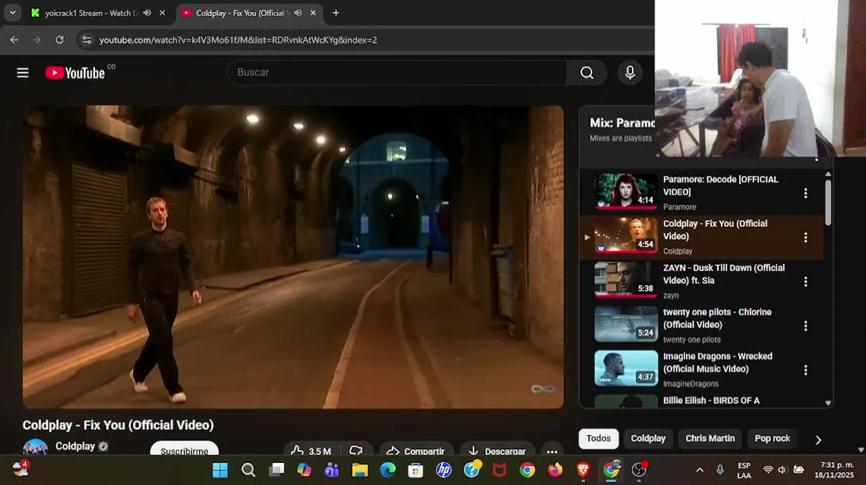The height and width of the screenshot is (485, 866).
Task: Launch Copilot from the taskbar
Action: click(304, 470)
